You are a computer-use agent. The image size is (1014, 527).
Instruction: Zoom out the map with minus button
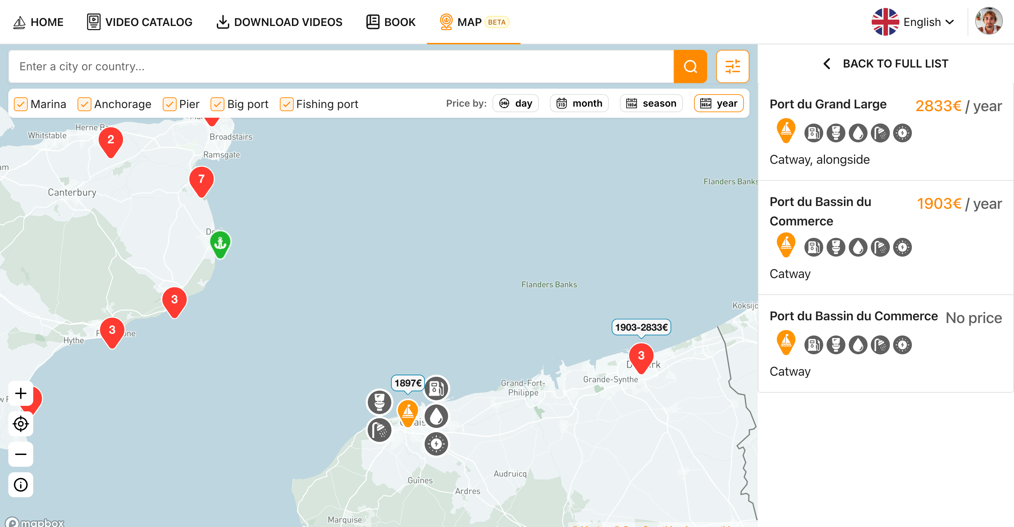click(20, 454)
